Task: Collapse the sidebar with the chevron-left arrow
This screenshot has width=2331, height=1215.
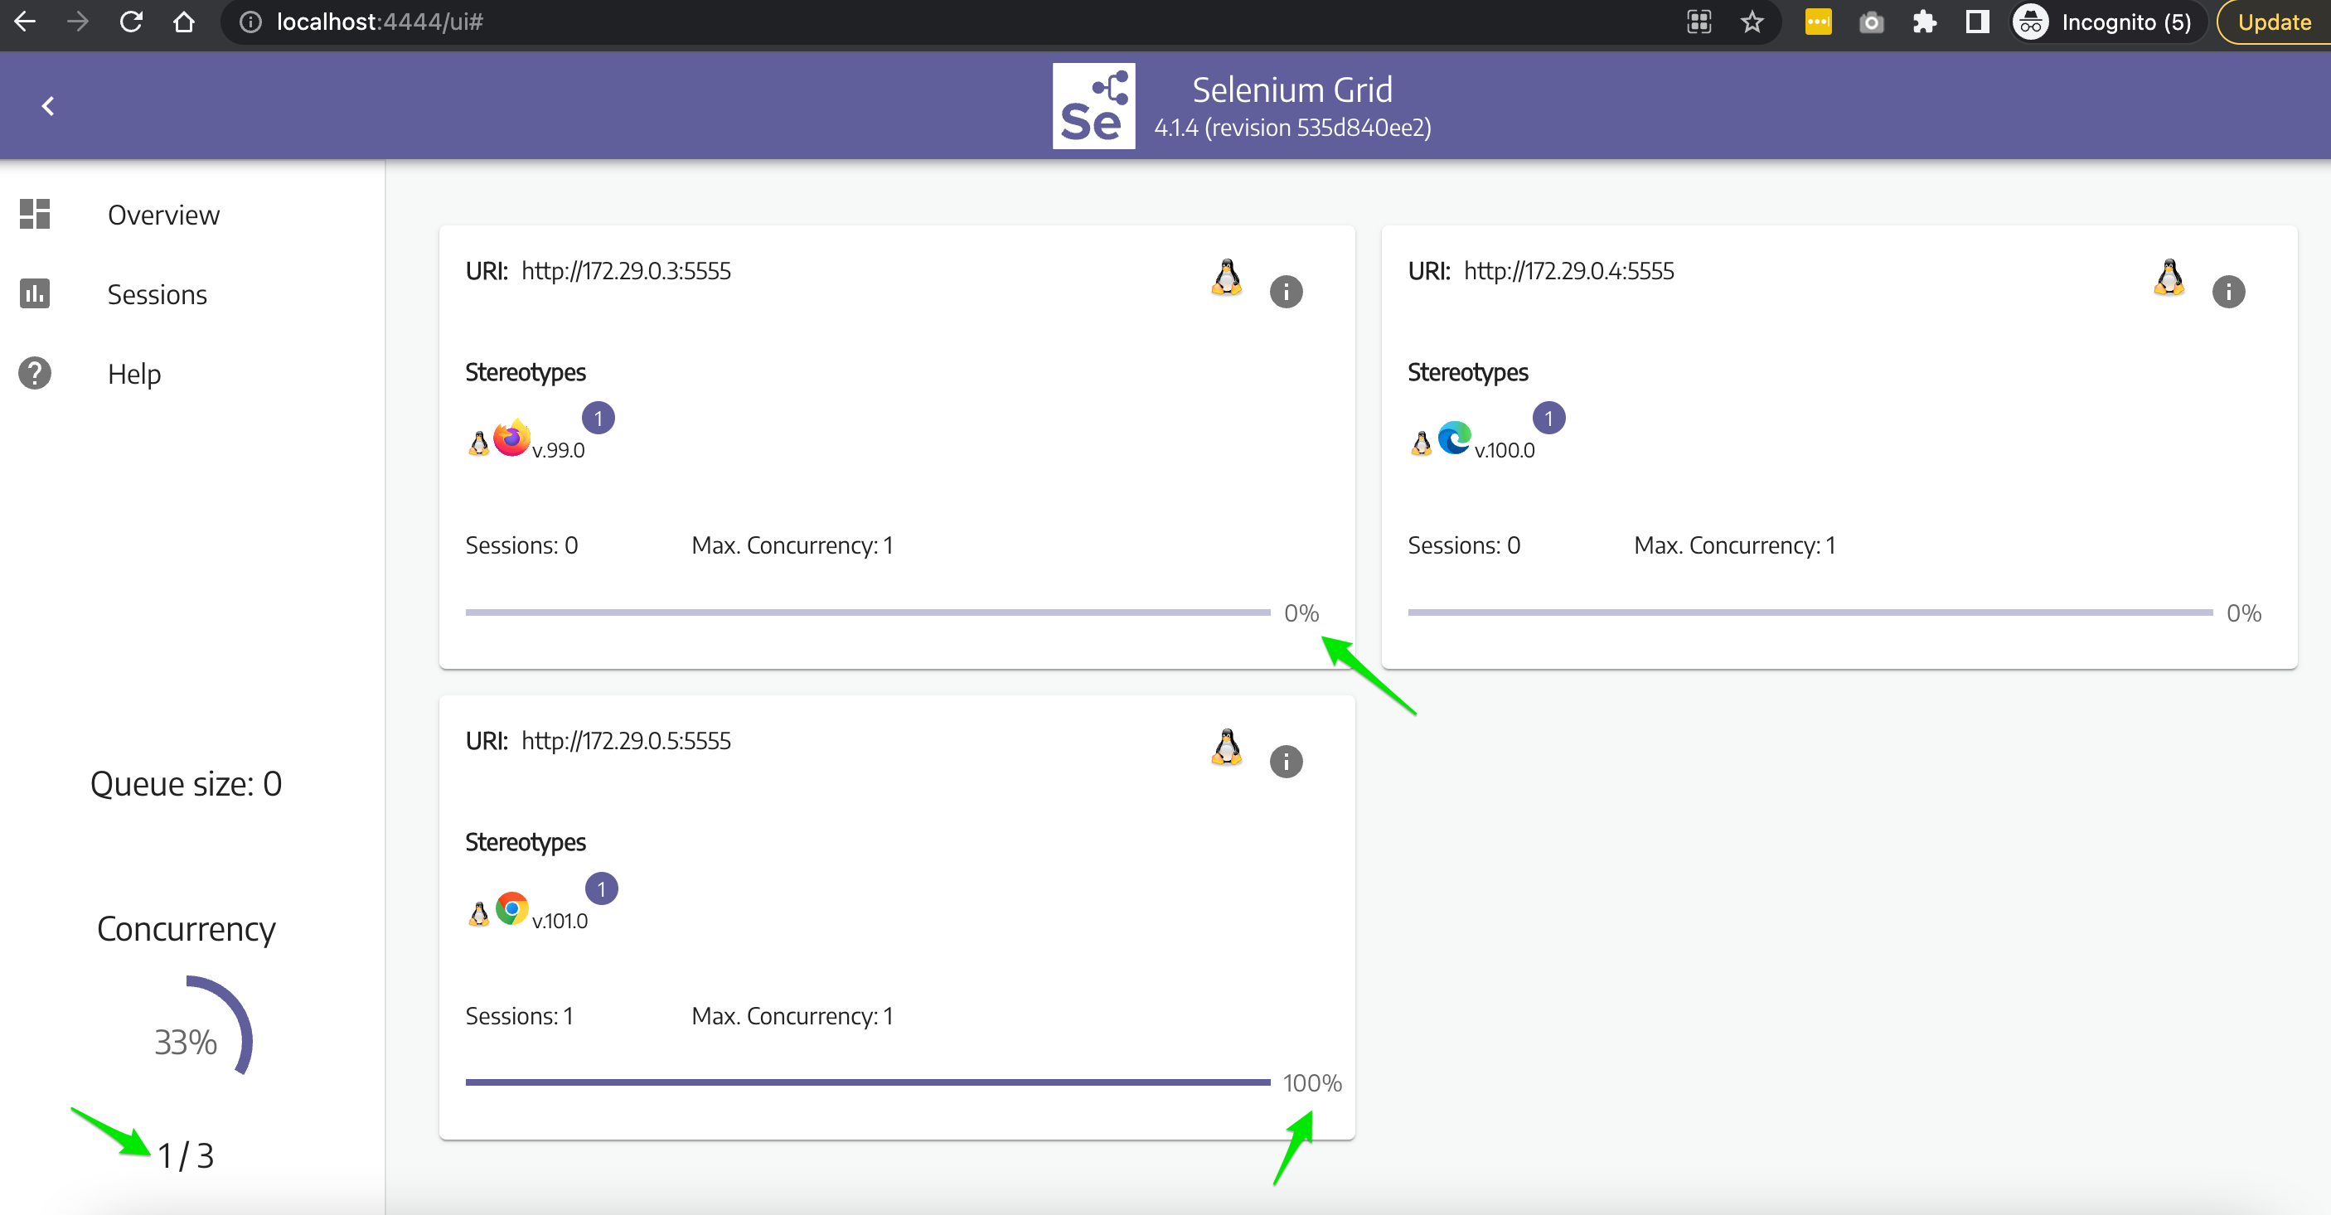Action: tap(48, 106)
